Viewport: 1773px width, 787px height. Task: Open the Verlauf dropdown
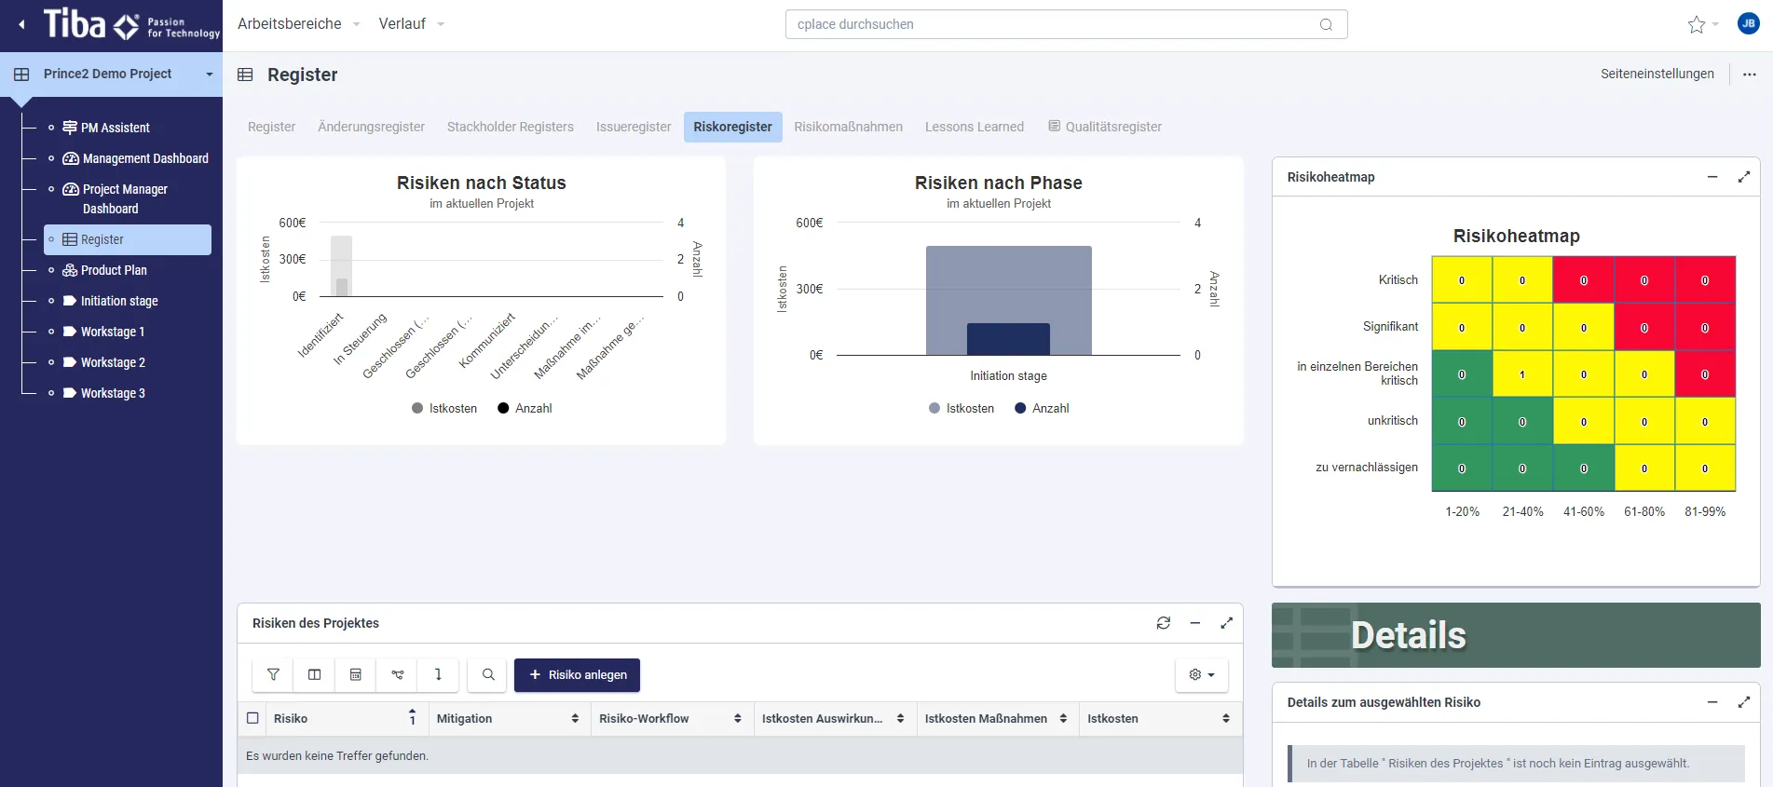(x=411, y=24)
